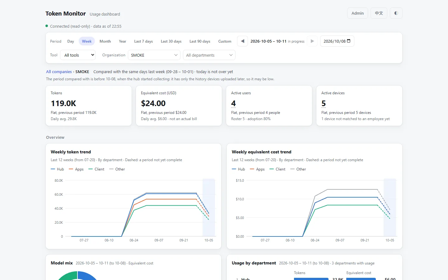
Task: Toggle the dark/light theme button
Action: pyautogui.click(x=396, y=13)
